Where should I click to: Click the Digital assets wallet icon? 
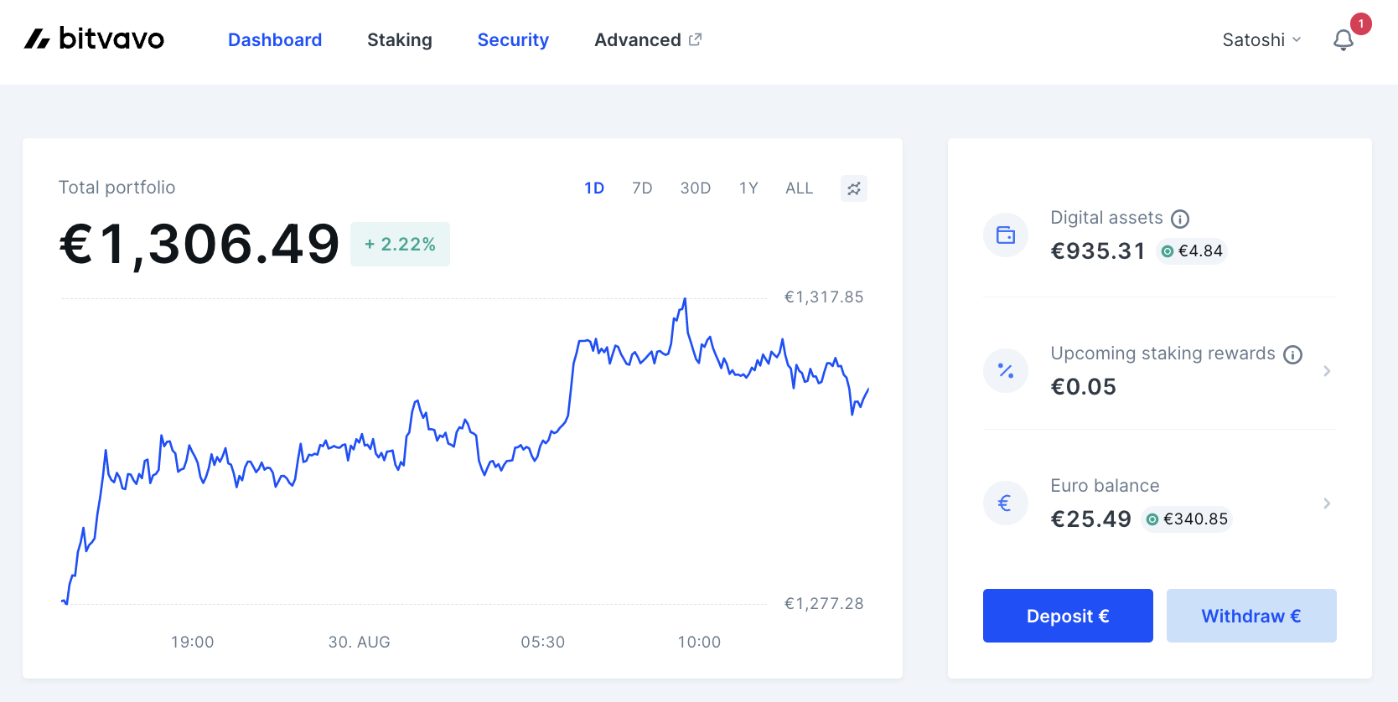tap(1006, 235)
